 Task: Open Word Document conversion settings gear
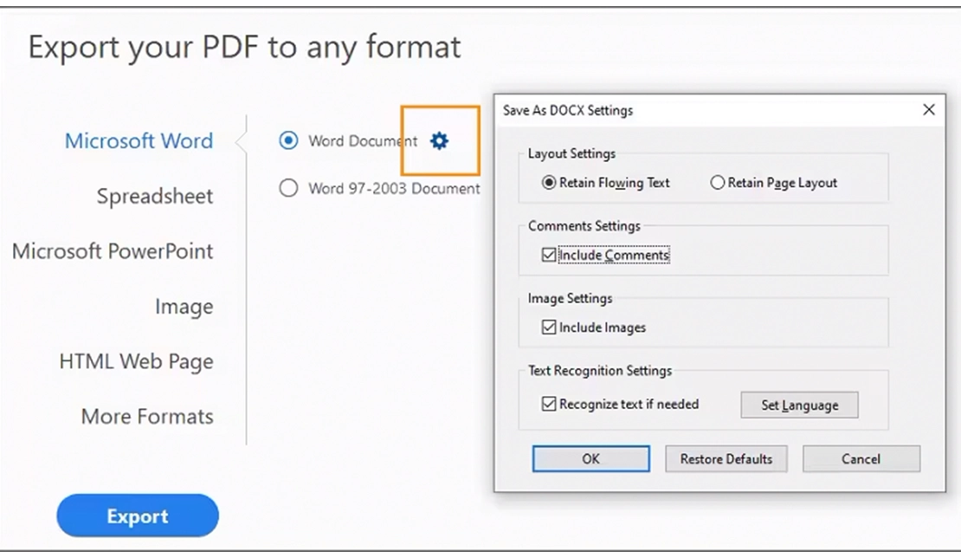440,141
